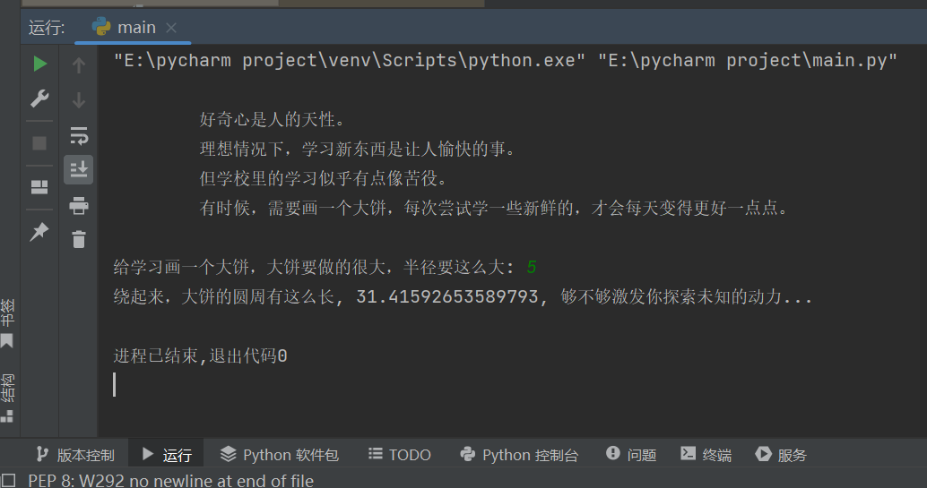Screen dimensions: 927x488
Task: Open the Python 控制台 panel
Action: click(518, 455)
